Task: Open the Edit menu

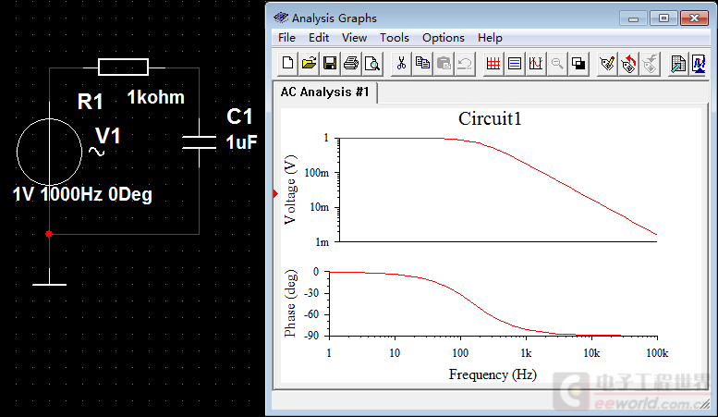Action: pyautogui.click(x=319, y=38)
